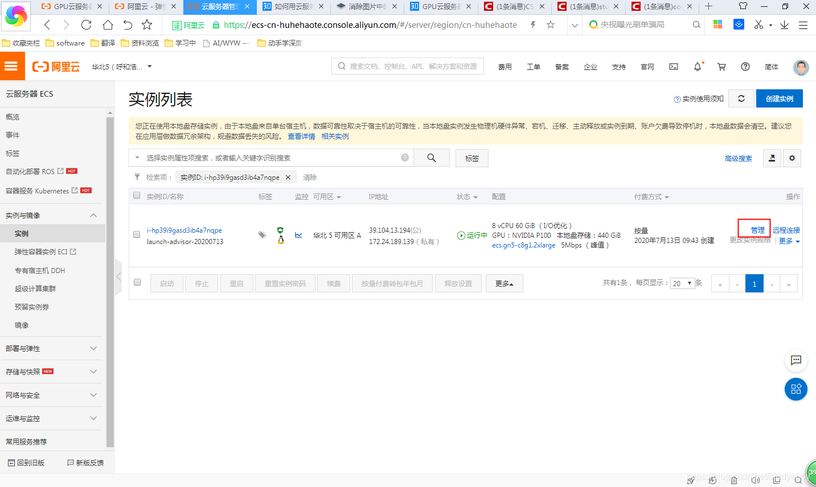The image size is (816, 487).
Task: Open a new browser tab
Action: (708, 6)
